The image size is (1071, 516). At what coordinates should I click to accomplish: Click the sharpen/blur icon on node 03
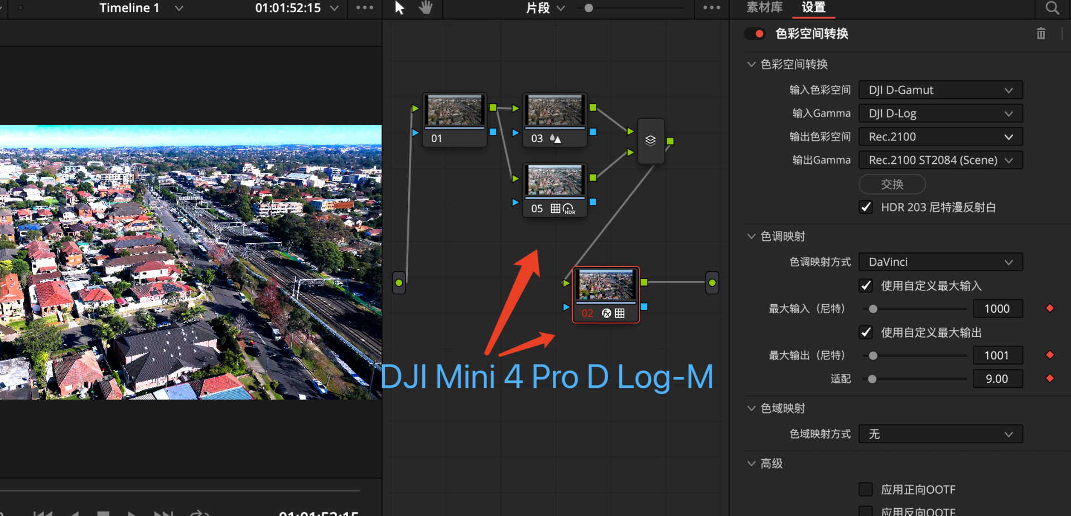556,138
